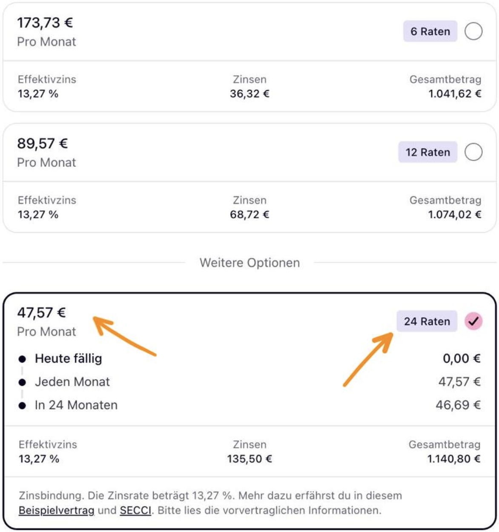Click the 173,73 € monthly price
The image size is (499, 532).
click(45, 23)
